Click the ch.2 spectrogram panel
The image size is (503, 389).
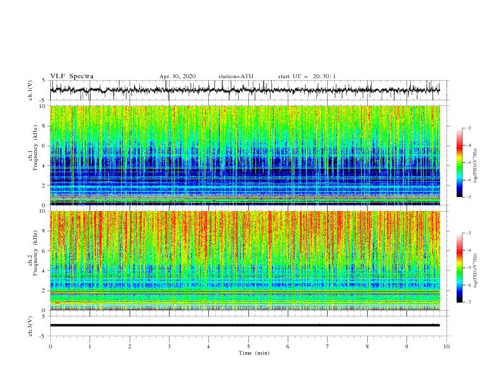245,261
